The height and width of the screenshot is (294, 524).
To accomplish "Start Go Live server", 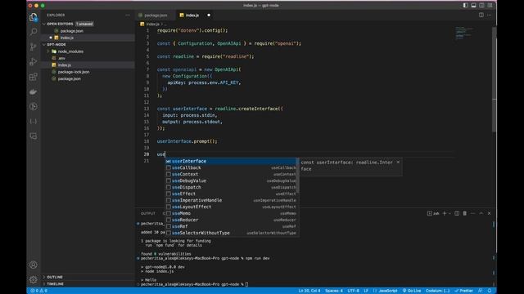I will [412, 291].
